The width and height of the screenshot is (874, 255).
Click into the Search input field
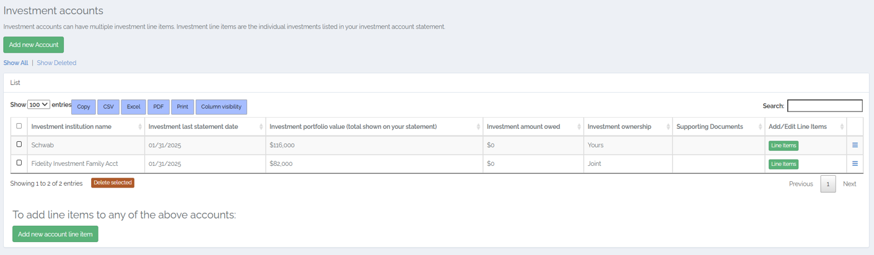[824, 106]
